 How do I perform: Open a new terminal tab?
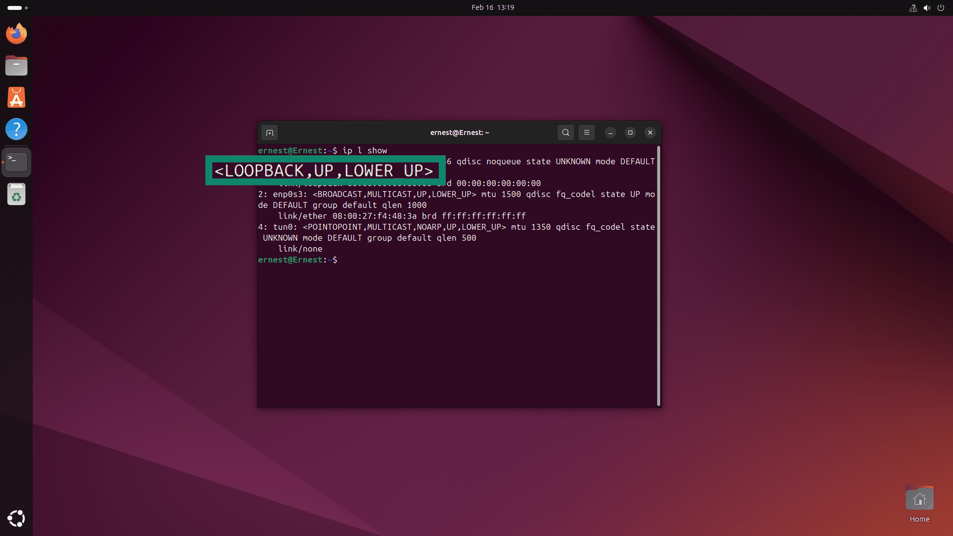tap(270, 133)
